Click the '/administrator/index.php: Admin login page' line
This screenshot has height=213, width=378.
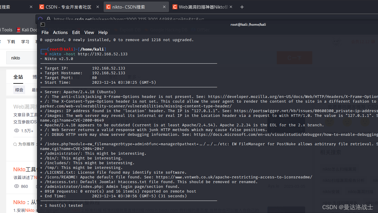pos(110,187)
